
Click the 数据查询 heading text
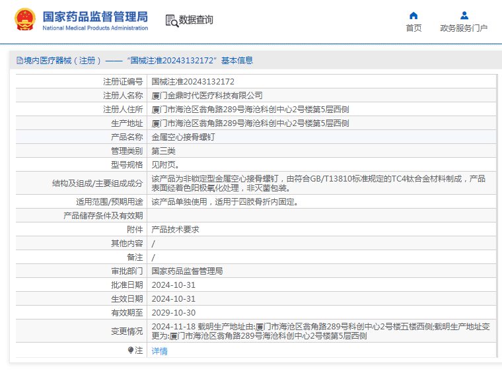196,20
